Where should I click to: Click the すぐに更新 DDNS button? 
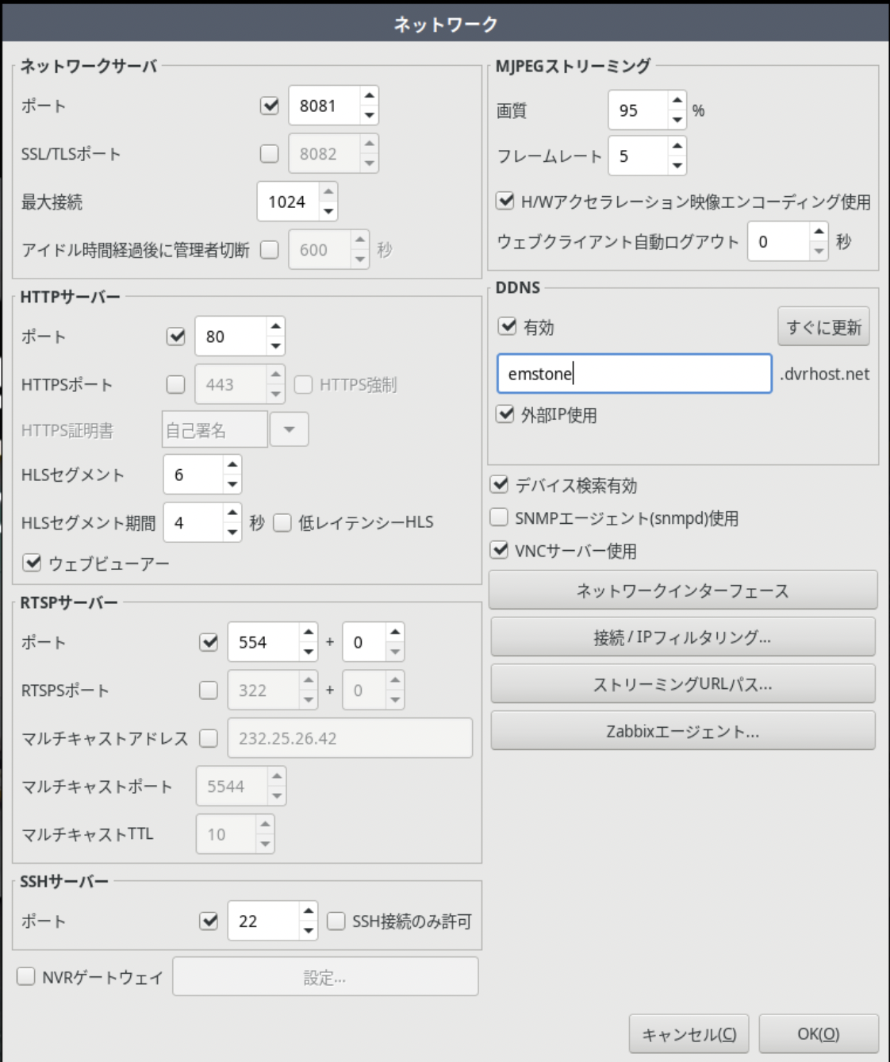point(823,327)
